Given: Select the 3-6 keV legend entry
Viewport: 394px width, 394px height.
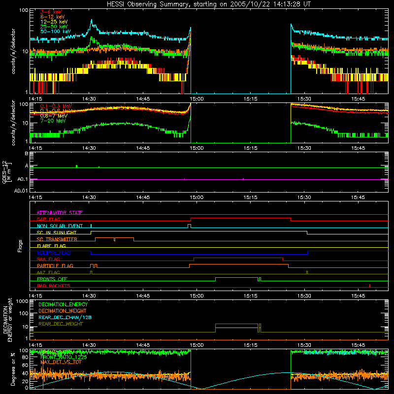Looking at the screenshot, I should point(51,12).
